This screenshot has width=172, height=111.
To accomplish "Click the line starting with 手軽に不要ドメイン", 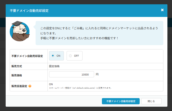I will point(79,38).
